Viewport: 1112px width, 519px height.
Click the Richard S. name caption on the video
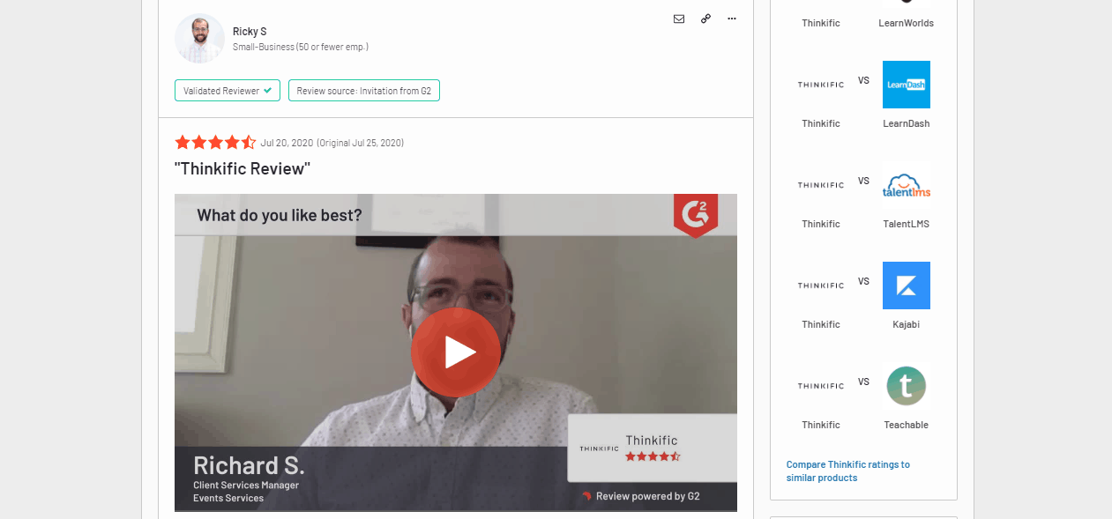249,465
